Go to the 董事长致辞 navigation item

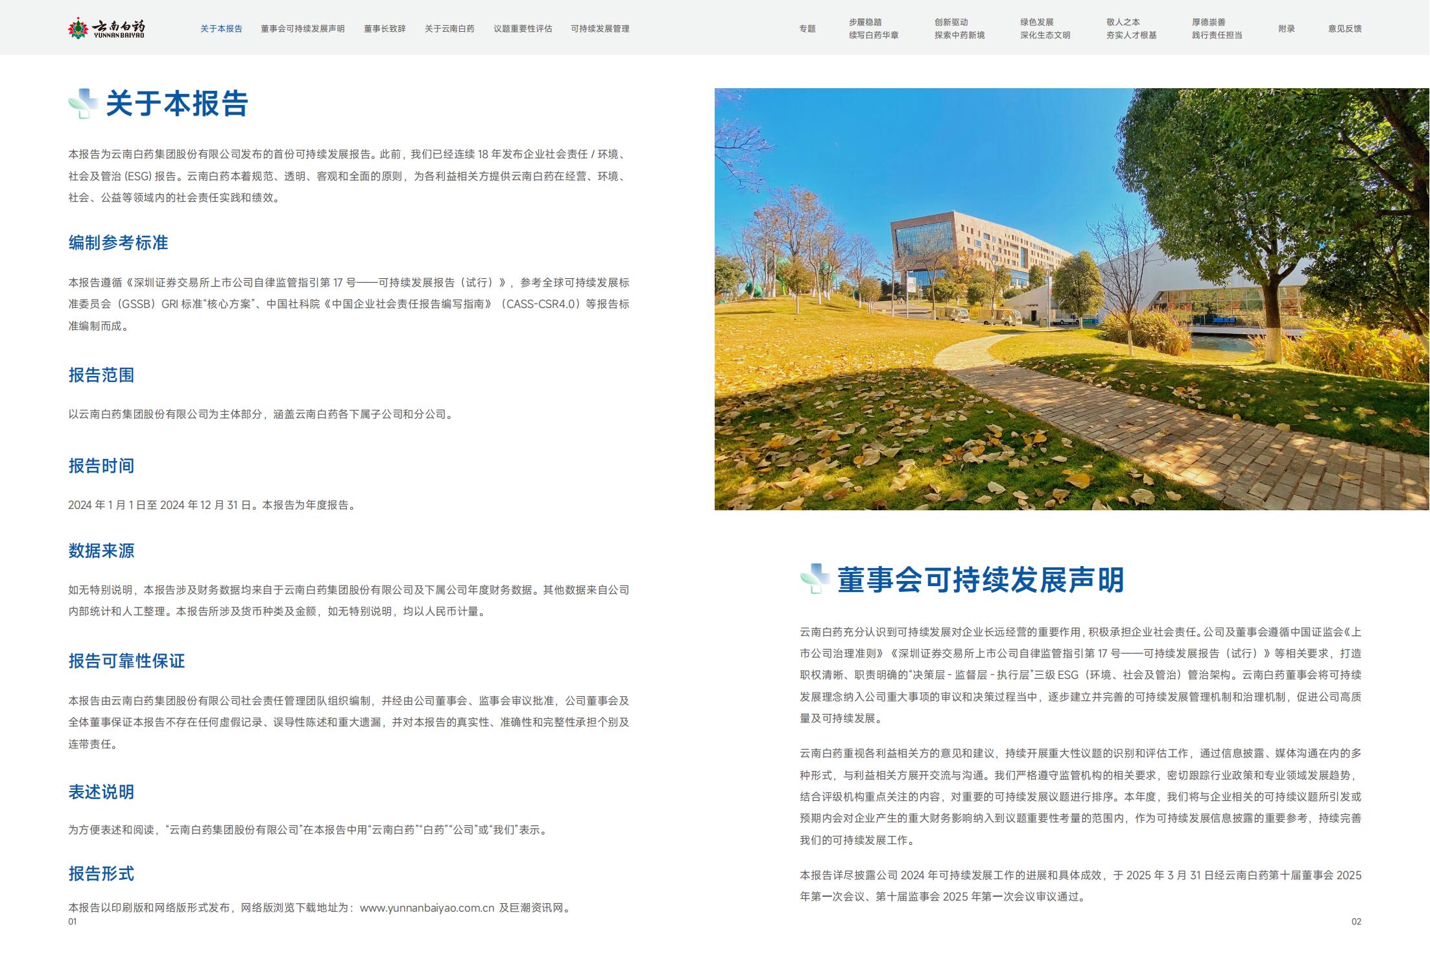pos(385,29)
